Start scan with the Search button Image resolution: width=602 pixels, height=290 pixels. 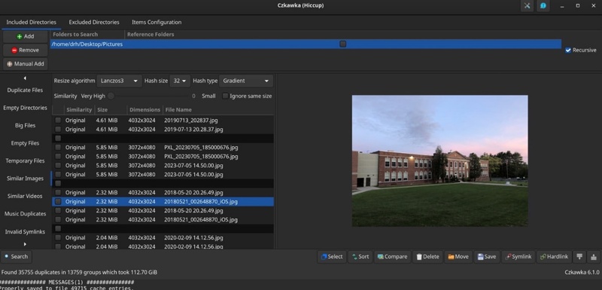coord(16,257)
